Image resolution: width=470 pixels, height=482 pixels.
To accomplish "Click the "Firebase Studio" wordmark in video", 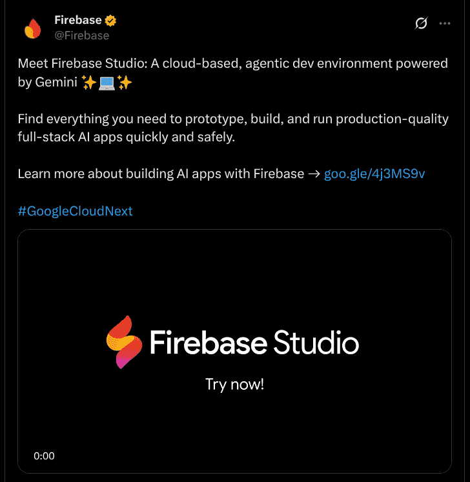I will (254, 342).
